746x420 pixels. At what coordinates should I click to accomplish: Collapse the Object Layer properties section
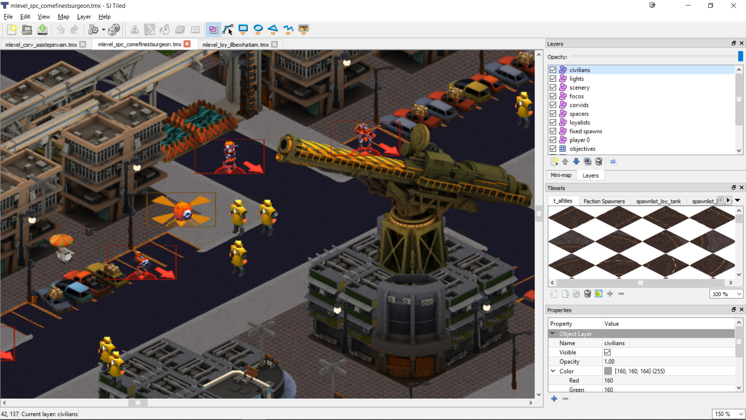(x=553, y=333)
